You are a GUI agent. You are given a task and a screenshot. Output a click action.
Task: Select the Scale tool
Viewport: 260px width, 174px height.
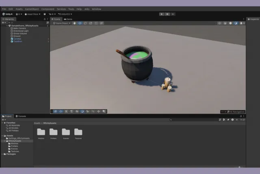point(91,23)
